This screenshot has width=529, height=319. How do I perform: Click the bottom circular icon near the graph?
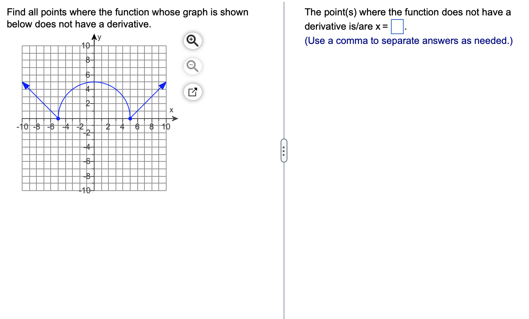click(192, 92)
